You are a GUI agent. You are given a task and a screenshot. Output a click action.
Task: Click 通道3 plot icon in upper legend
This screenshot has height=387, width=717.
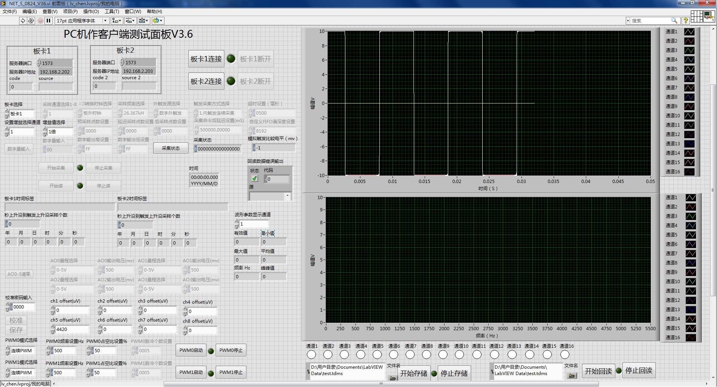[x=689, y=50]
